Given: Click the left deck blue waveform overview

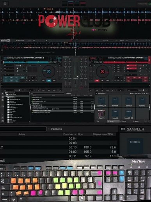Looking at the screenshot, I should (26, 62).
